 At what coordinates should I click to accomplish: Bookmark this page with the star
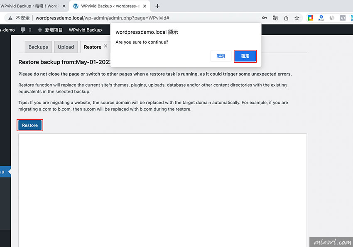click(297, 18)
